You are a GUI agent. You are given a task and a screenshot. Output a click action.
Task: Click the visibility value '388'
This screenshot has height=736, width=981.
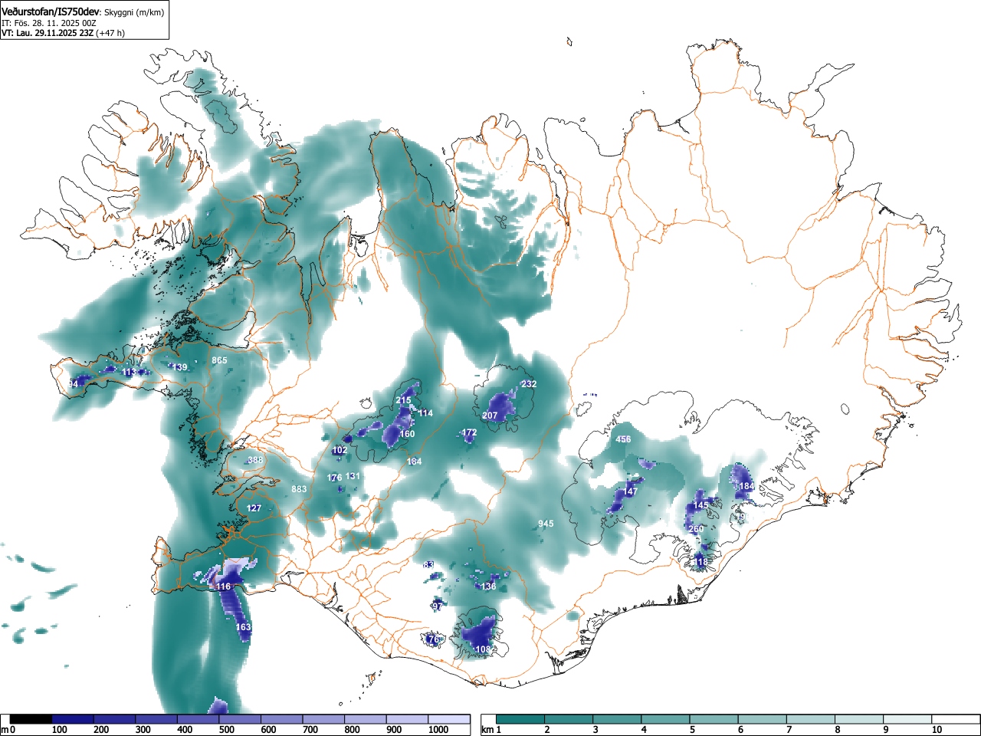[x=255, y=460]
